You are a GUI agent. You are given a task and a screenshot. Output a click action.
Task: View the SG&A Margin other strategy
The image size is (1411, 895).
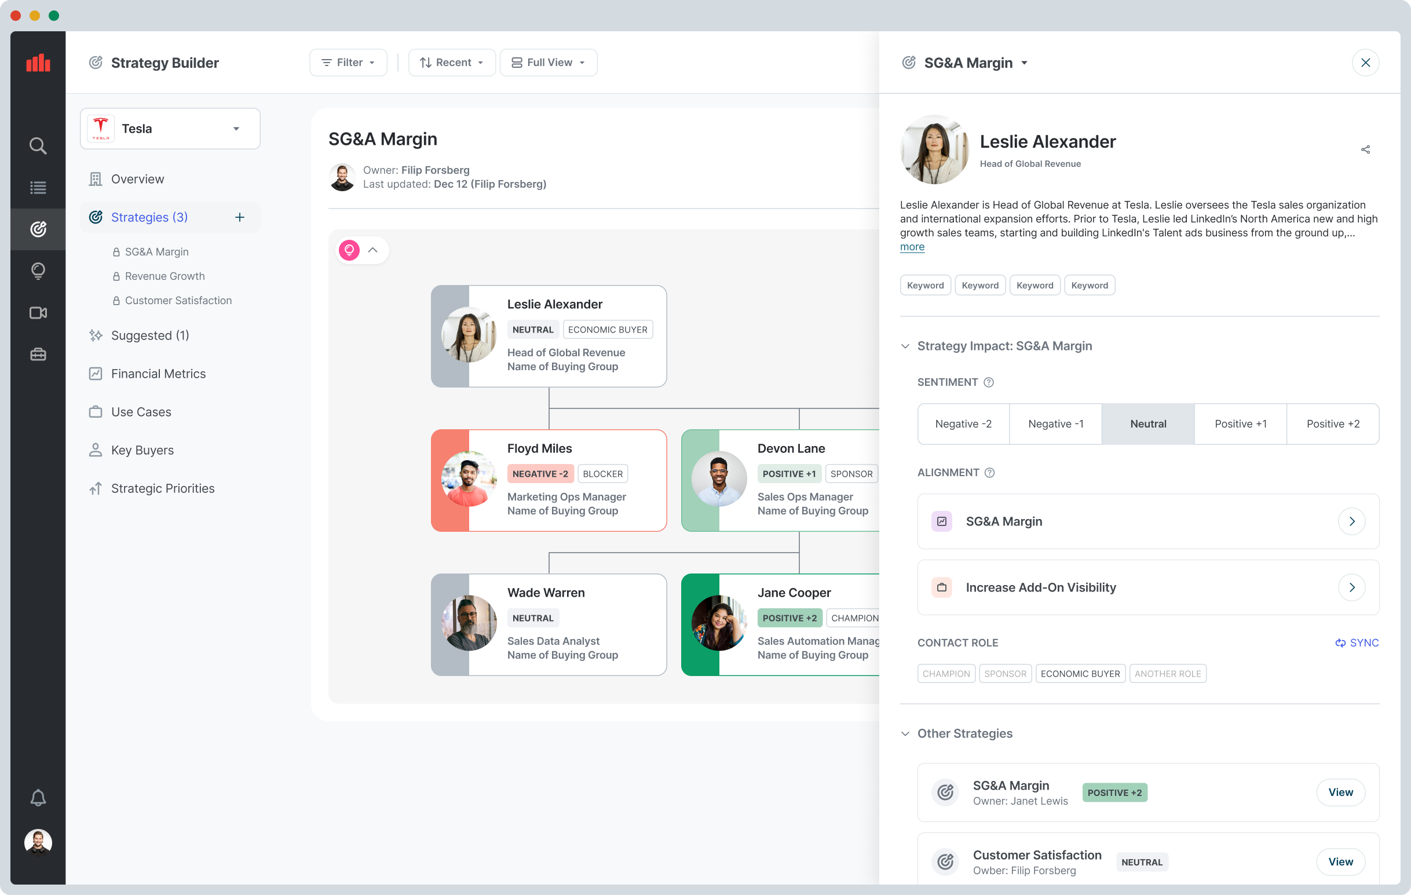(1340, 792)
